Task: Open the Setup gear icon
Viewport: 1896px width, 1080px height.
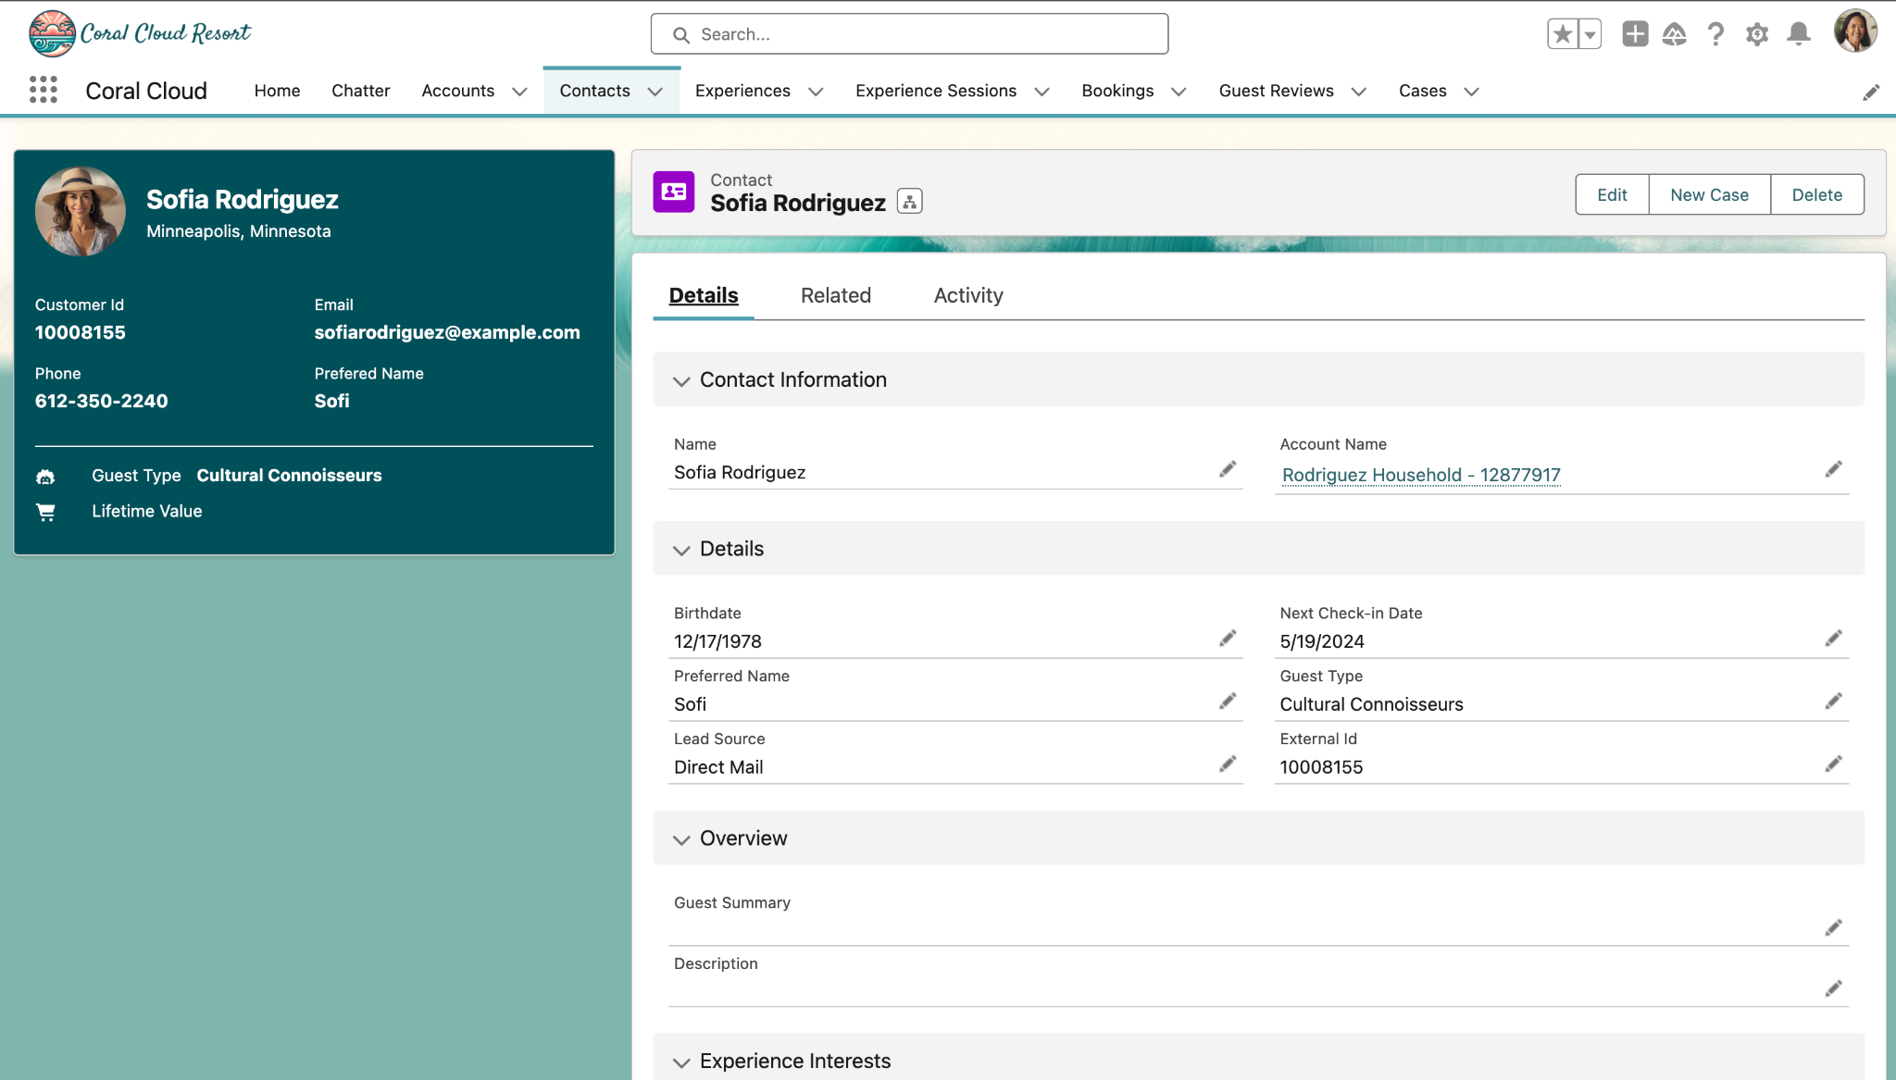Action: (x=1756, y=34)
